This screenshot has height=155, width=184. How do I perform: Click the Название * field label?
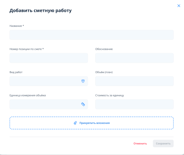click(x=17, y=26)
